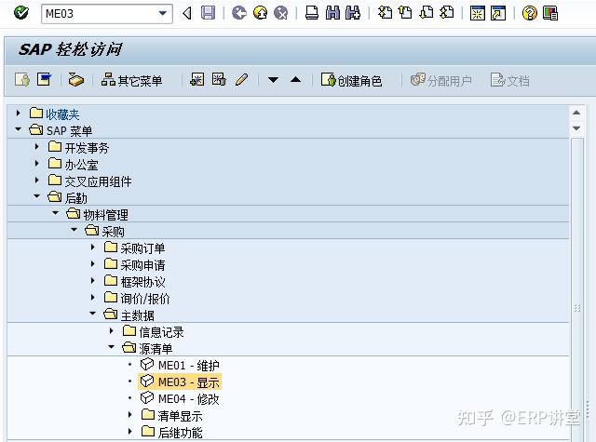Click the tree scrollbar up arrow

(x=576, y=113)
